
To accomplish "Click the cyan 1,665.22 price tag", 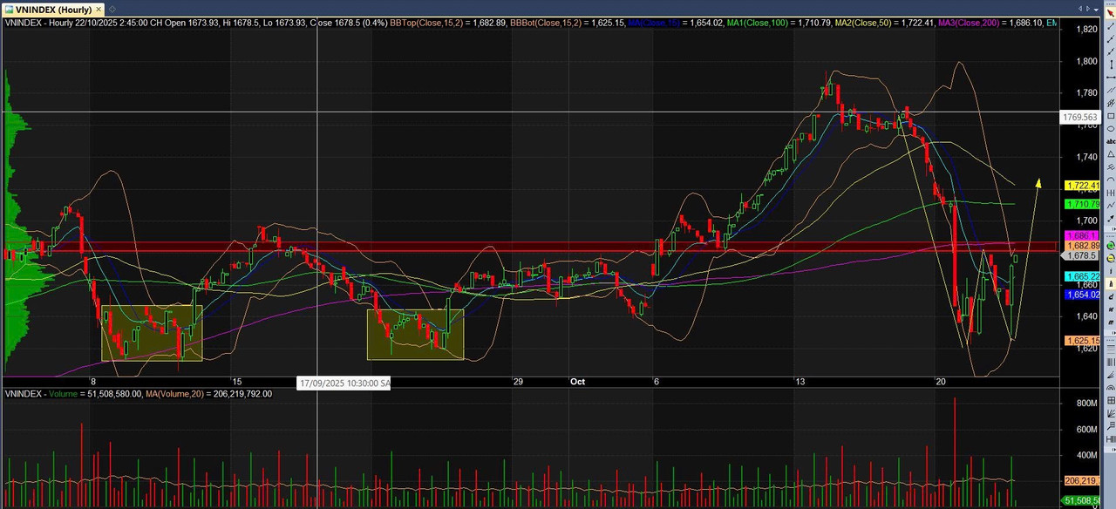I will click(x=1081, y=276).
